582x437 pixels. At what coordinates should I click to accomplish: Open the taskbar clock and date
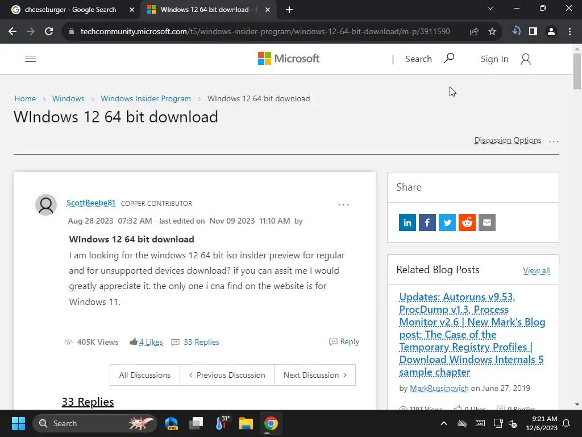tap(542, 423)
